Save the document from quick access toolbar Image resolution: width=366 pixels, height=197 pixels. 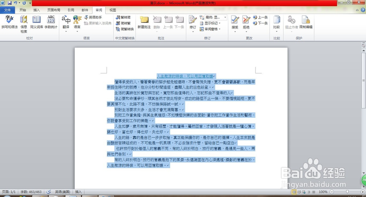pyautogui.click(x=10, y=3)
